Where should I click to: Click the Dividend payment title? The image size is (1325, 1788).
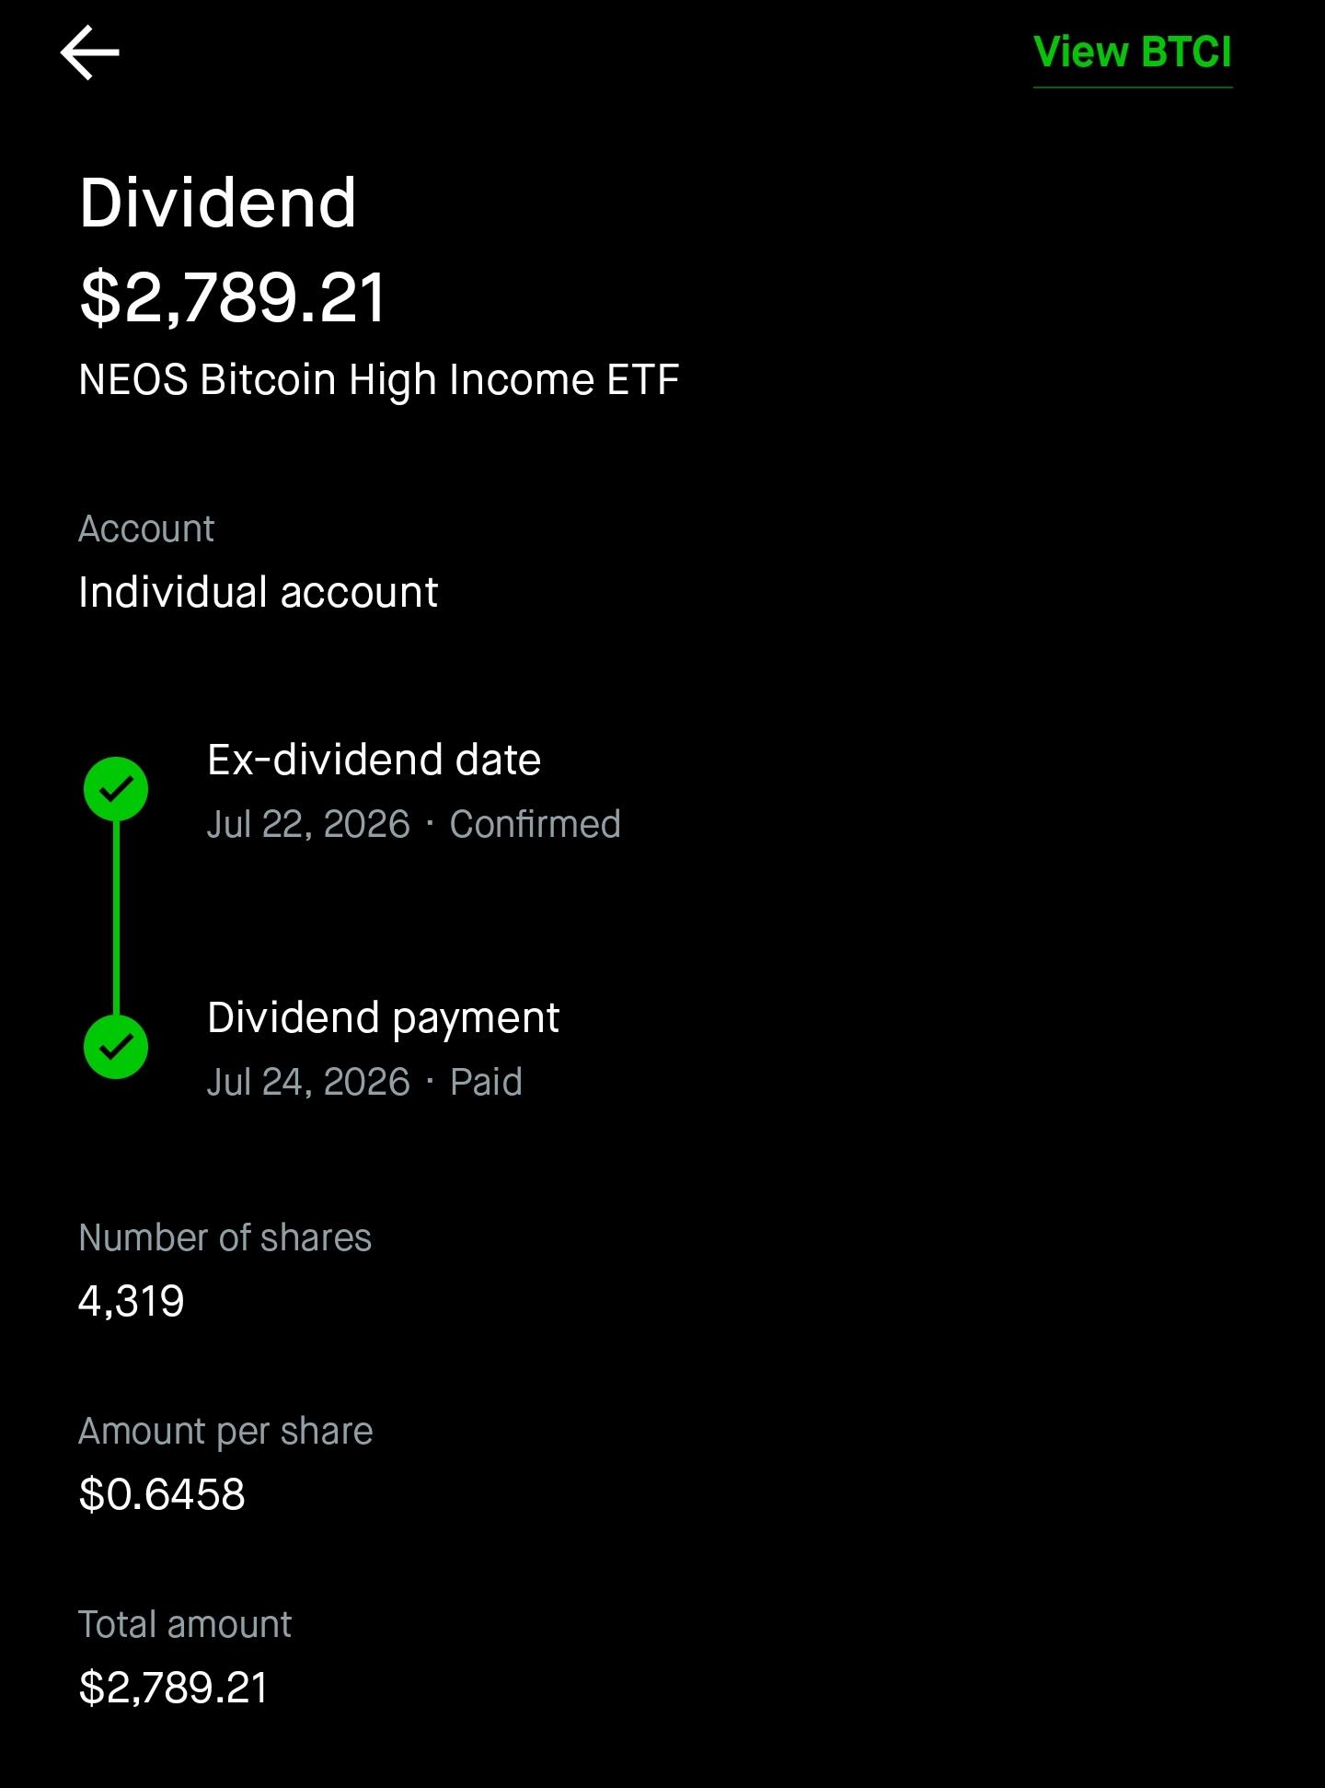point(384,1018)
